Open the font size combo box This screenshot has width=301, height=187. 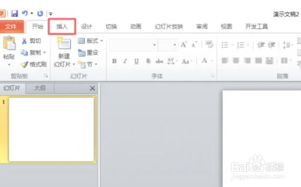pos(168,45)
